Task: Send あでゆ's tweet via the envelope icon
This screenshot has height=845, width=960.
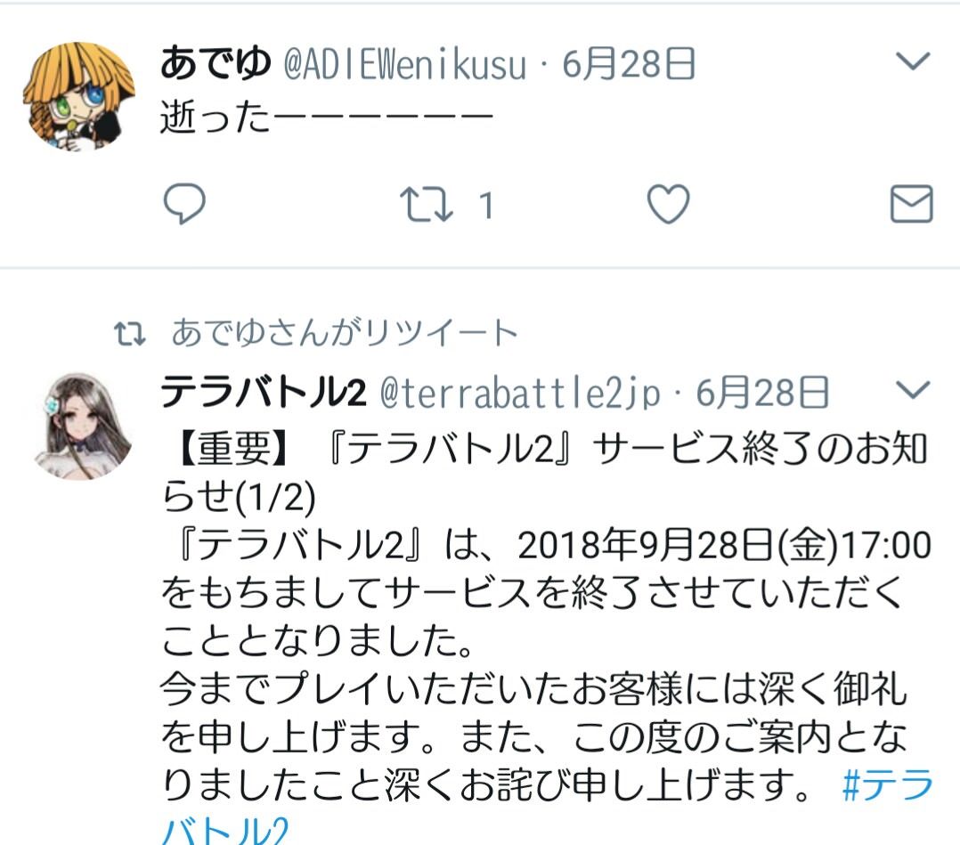Action: (911, 203)
